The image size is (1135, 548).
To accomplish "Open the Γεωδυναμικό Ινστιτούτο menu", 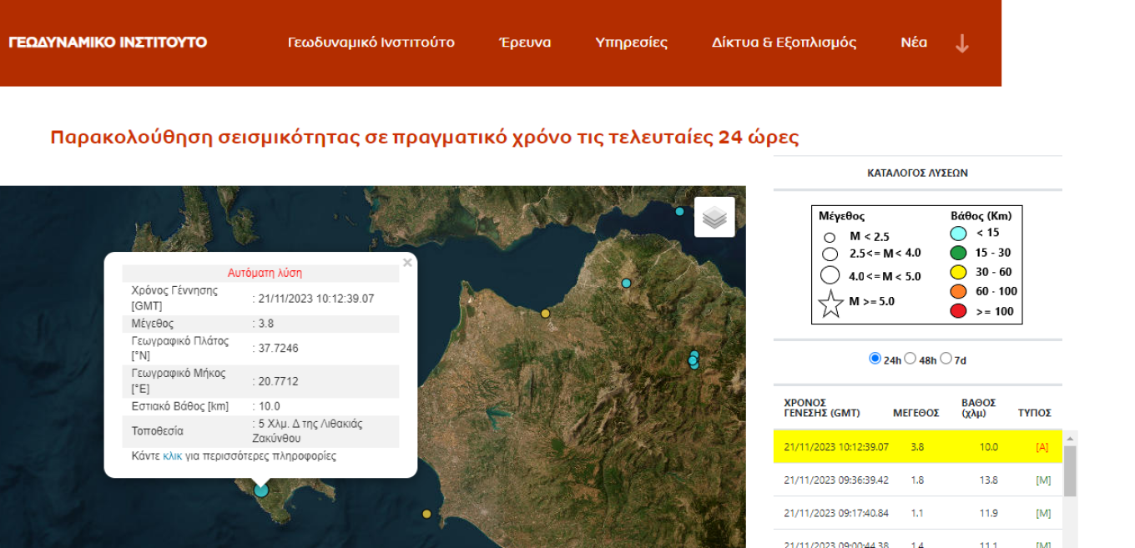I will point(371,43).
